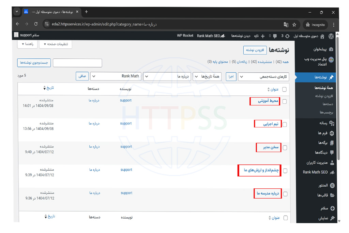Screen dimensions: 349x233
Task: Open WP Rocket in the admin bar
Action: [x=185, y=36]
